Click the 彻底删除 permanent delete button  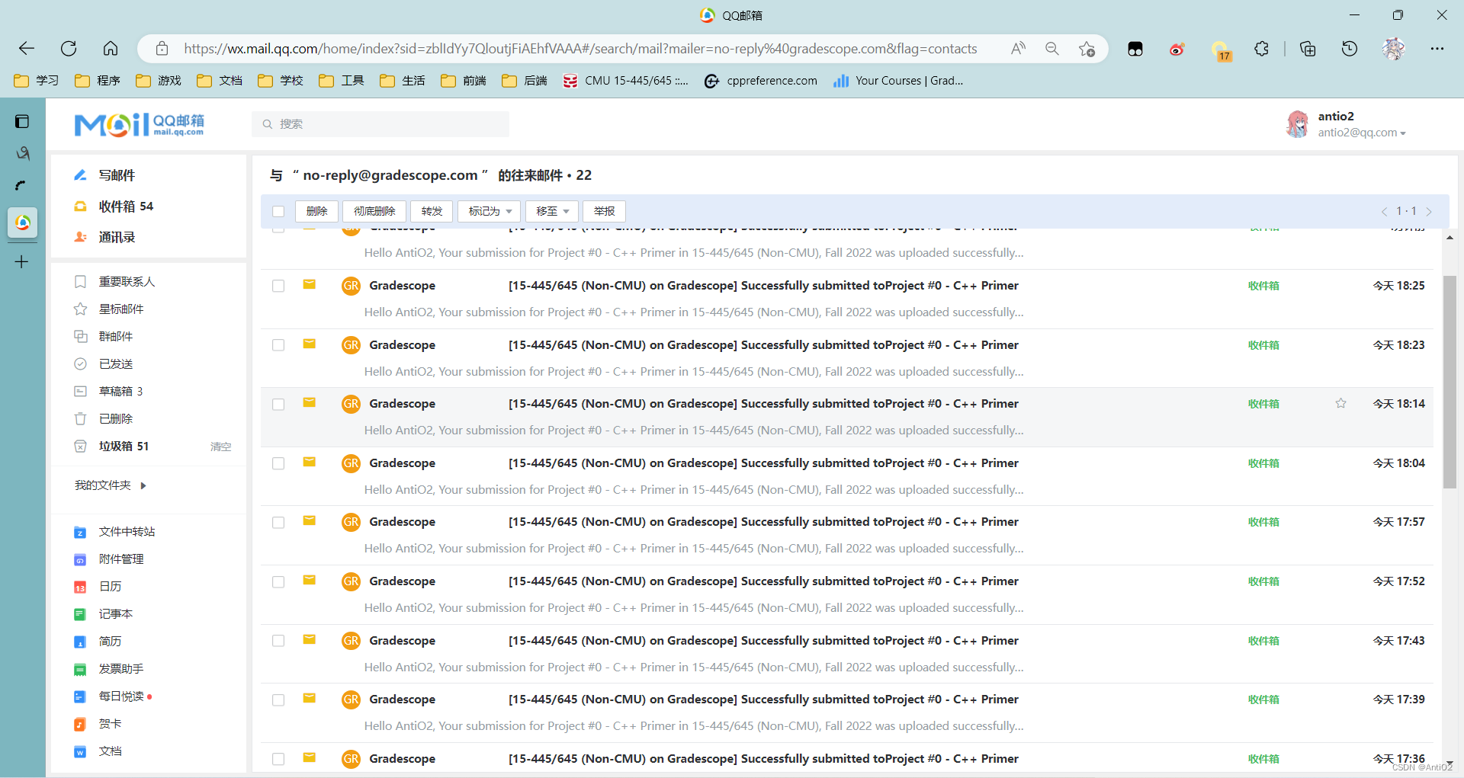(374, 211)
